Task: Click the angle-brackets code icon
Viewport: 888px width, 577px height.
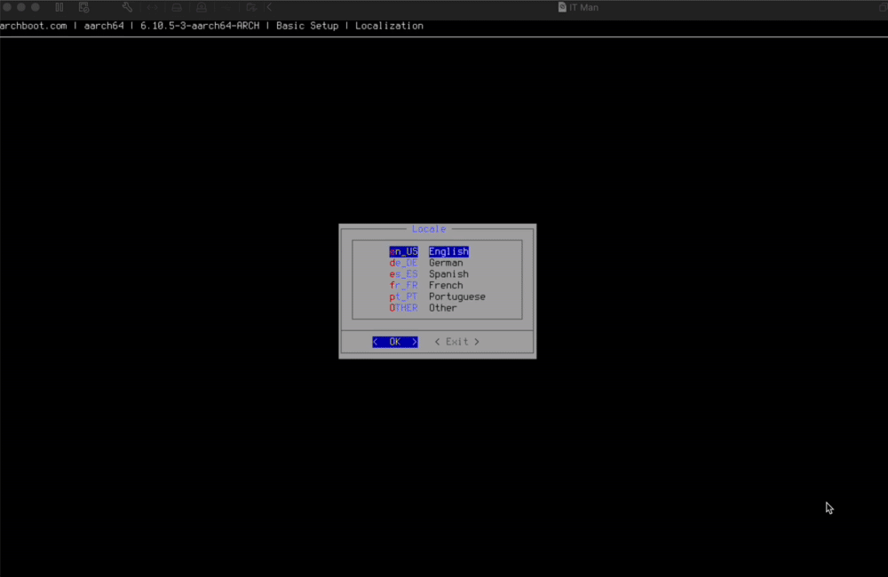Action: pos(151,6)
